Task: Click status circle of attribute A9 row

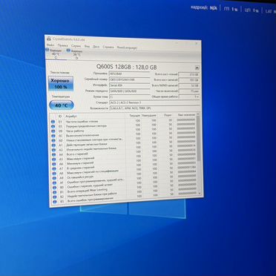Action: [x=54, y=178]
